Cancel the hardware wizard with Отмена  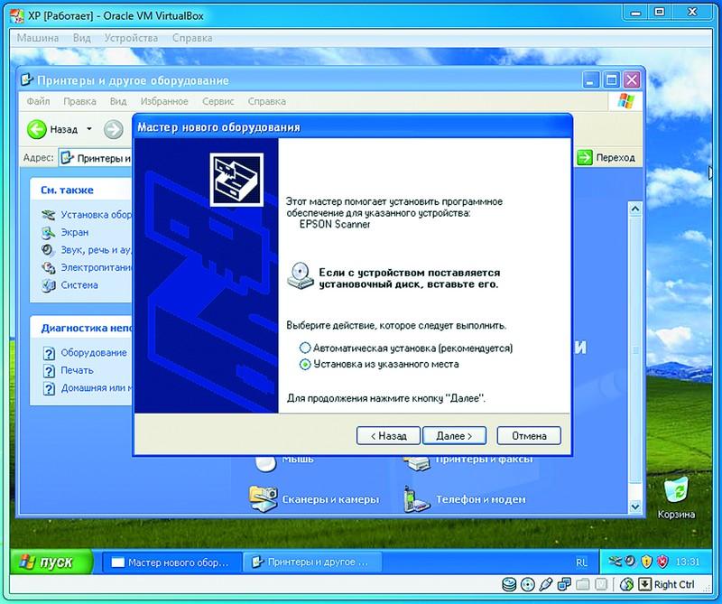[x=529, y=436]
